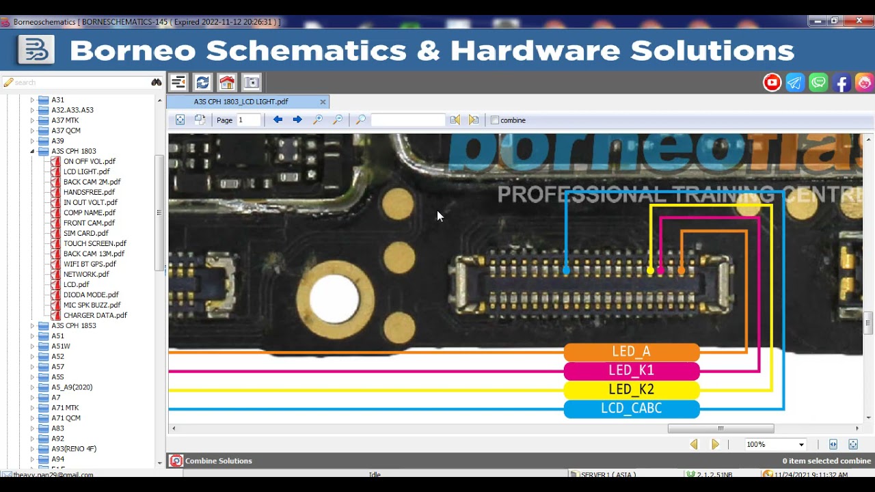Open COMP NAME.pdf
This screenshot has height=492, width=875.
(x=90, y=213)
